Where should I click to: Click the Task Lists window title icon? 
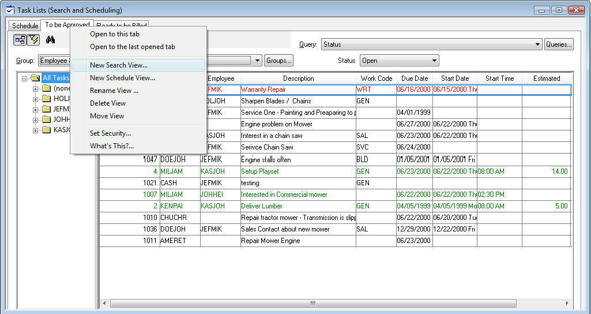[x=10, y=10]
